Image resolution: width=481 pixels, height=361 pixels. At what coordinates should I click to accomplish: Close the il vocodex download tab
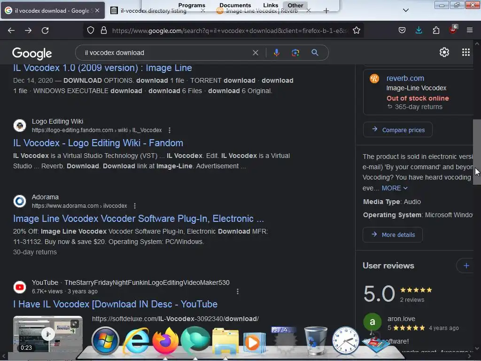click(97, 10)
